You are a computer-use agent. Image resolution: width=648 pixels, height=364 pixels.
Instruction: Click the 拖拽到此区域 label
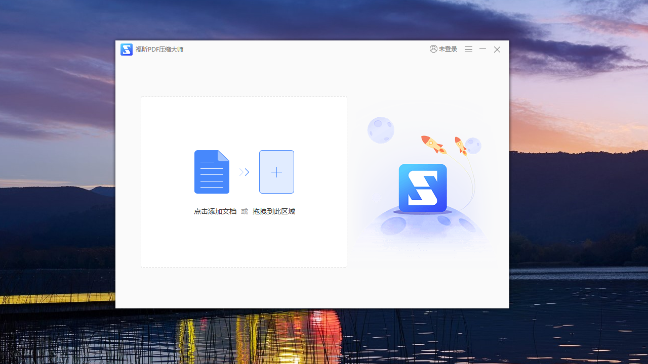pos(273,211)
